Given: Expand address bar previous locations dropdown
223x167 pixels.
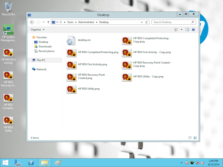Looking at the screenshot, I should [x=142, y=22].
